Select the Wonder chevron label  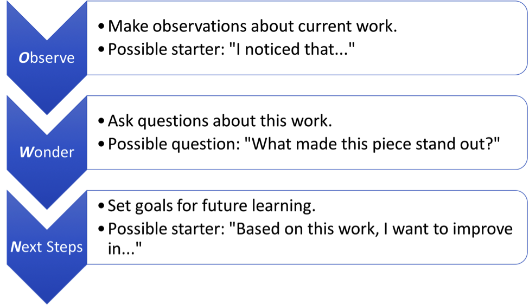pos(47,152)
